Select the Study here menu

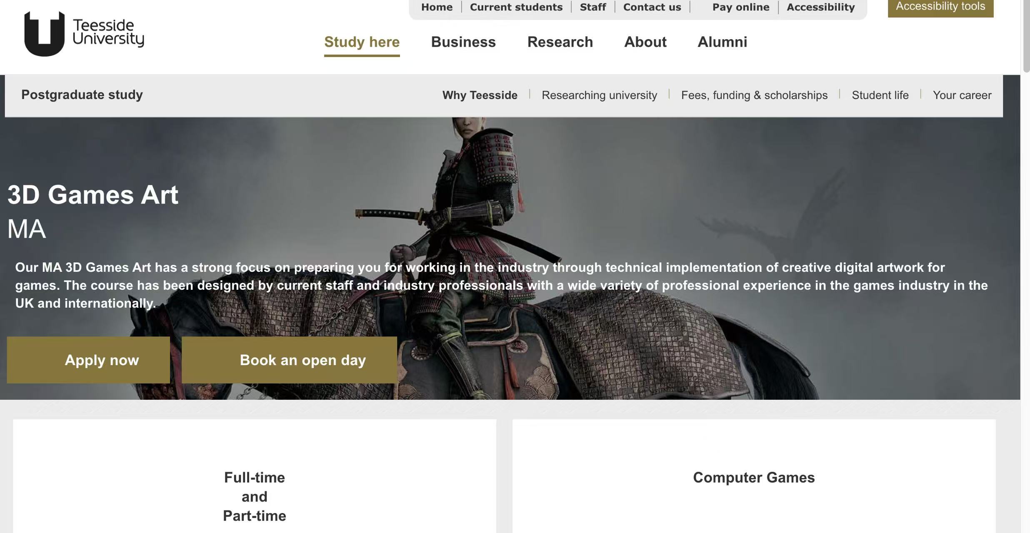click(362, 42)
